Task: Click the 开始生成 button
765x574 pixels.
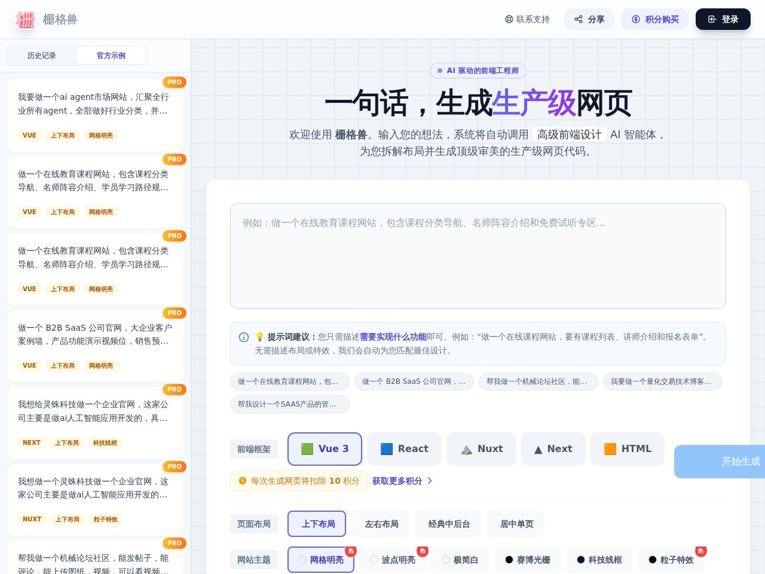Action: [x=720, y=462]
